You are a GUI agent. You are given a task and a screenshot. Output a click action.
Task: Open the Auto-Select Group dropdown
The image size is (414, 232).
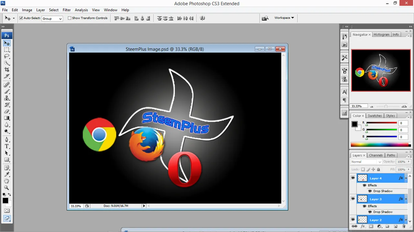tap(52, 18)
